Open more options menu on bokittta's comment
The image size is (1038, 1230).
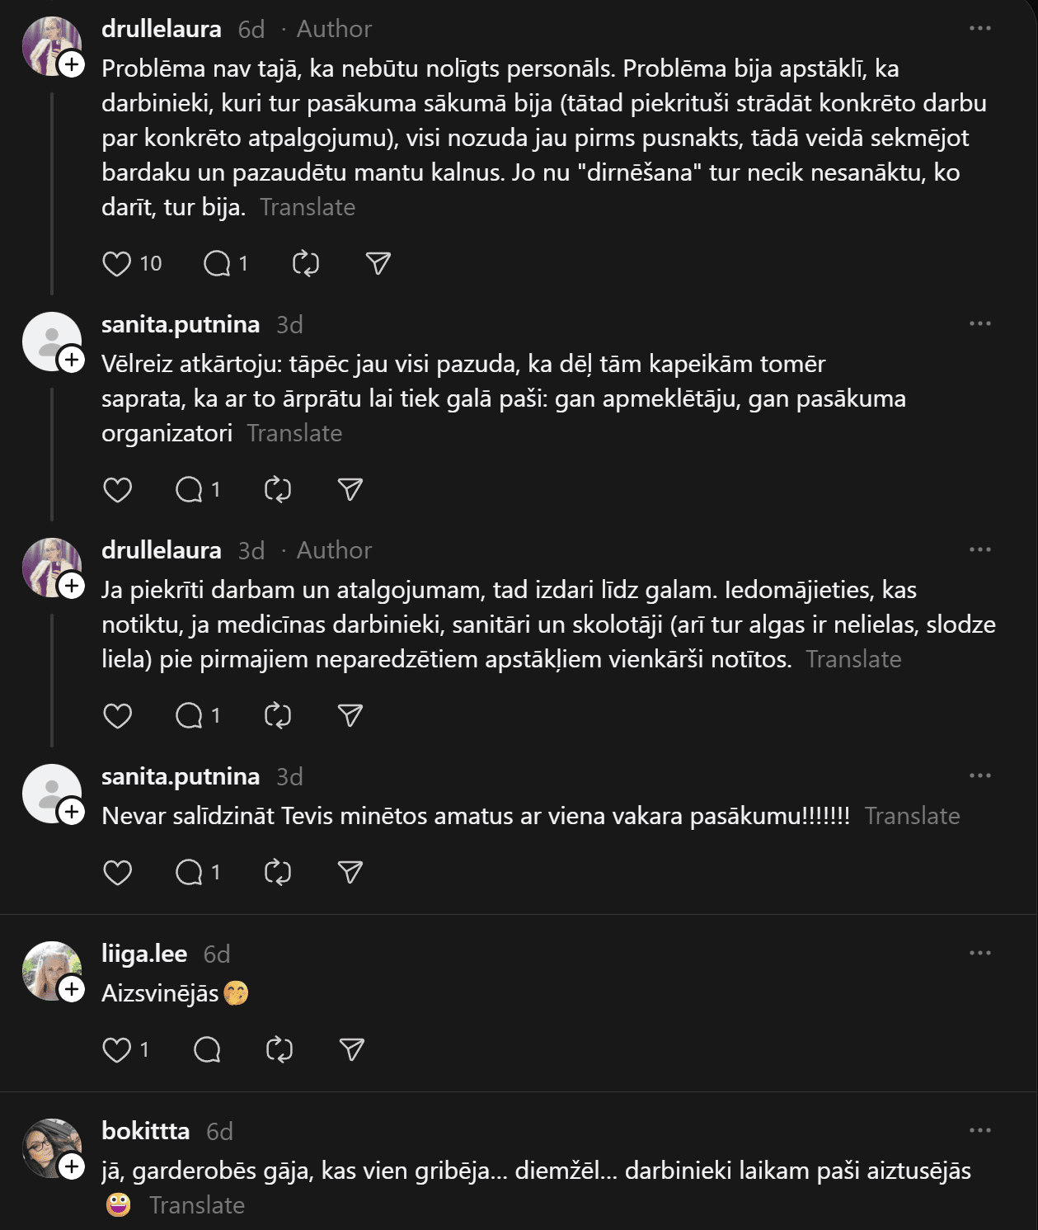pos(980,1131)
